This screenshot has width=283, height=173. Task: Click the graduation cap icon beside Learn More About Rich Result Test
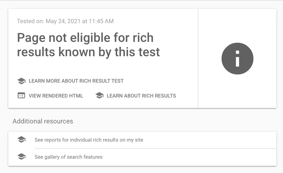tap(21, 81)
